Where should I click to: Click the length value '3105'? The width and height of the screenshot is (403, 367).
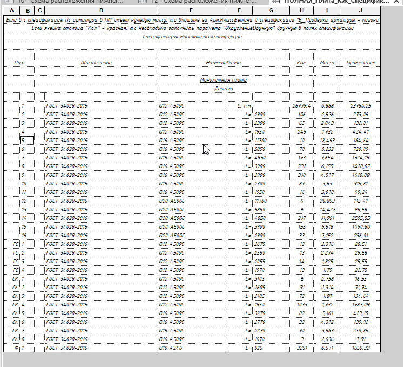pyautogui.click(x=271, y=279)
